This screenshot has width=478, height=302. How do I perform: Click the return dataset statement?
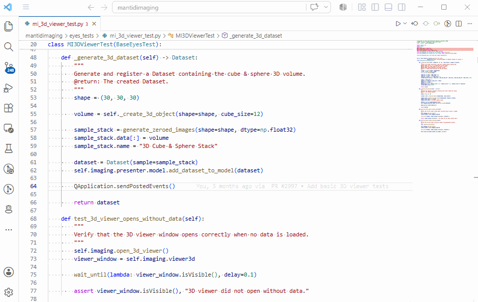(97, 202)
